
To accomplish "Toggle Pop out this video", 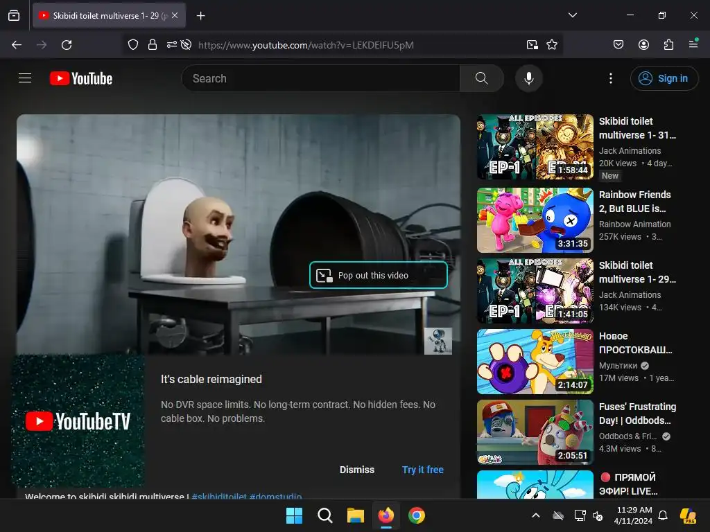I will (378, 275).
